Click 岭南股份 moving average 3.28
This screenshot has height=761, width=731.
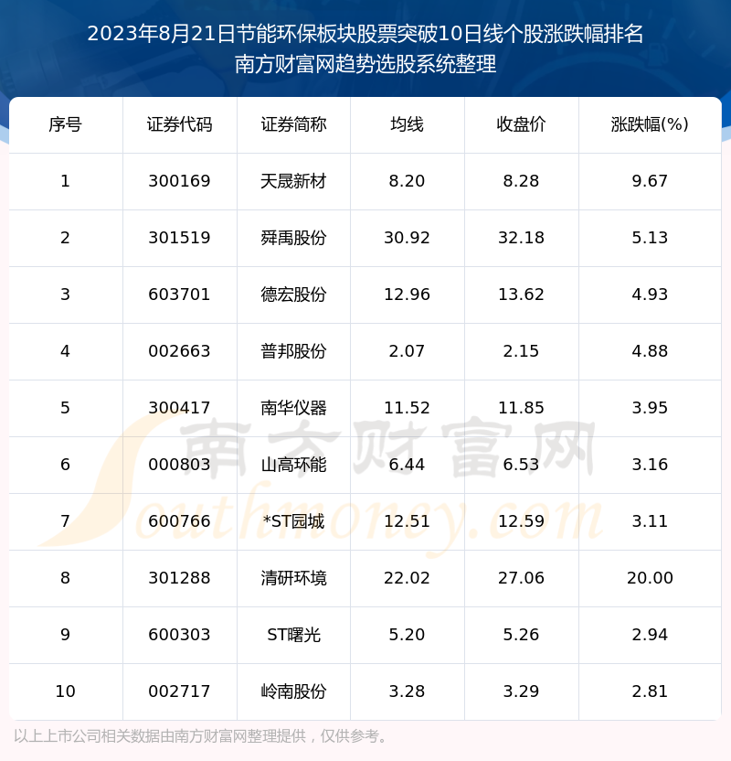(408, 692)
